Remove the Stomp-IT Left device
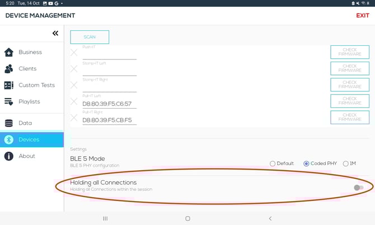The height and width of the screenshot is (225, 375). coord(74,69)
